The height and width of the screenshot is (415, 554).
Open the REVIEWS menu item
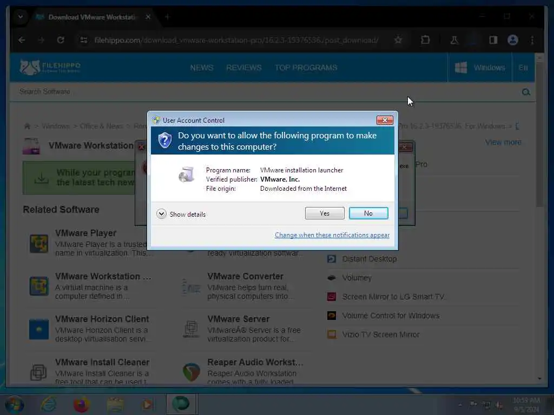coord(244,68)
